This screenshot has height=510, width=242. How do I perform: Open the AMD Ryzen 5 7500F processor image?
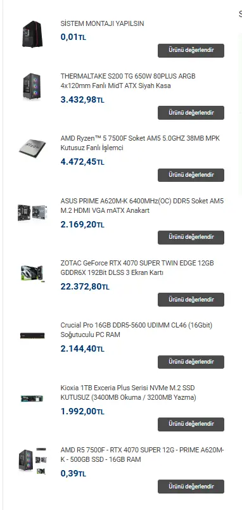(32, 149)
